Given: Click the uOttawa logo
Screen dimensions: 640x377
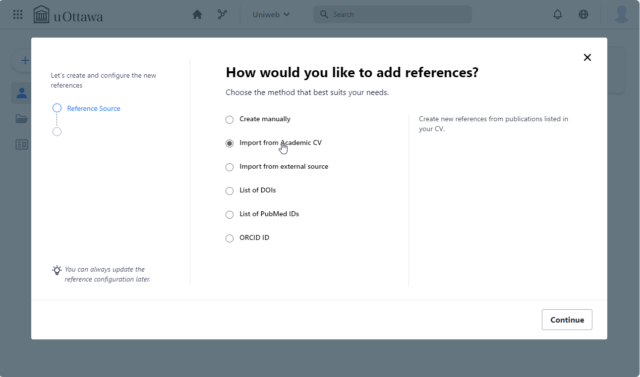Looking at the screenshot, I should tap(68, 15).
